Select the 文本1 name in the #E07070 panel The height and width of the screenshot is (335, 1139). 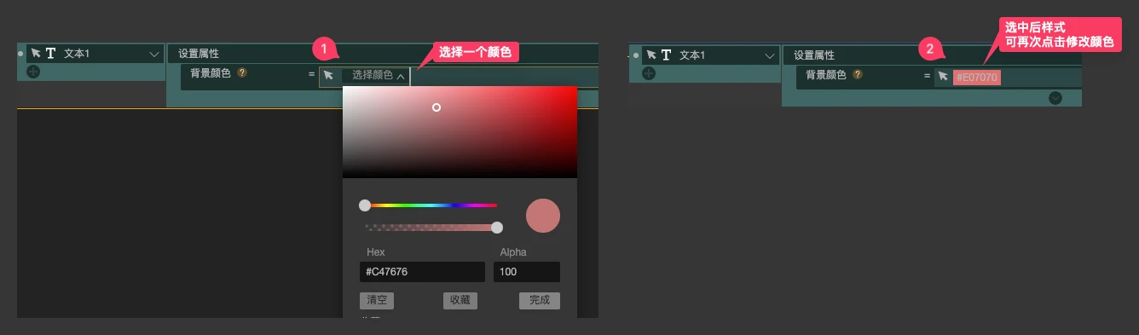[692, 55]
